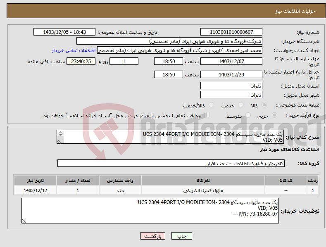This screenshot has width=326, height=247.
Task: Click the گروه کالا field
Action: (171, 164)
